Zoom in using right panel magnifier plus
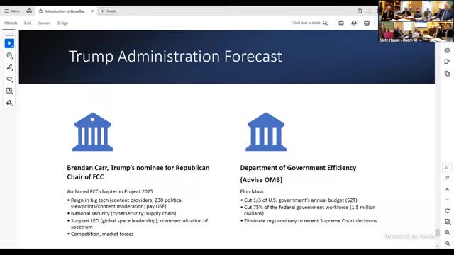Viewport: 454px width, 255px height. tap(448, 232)
